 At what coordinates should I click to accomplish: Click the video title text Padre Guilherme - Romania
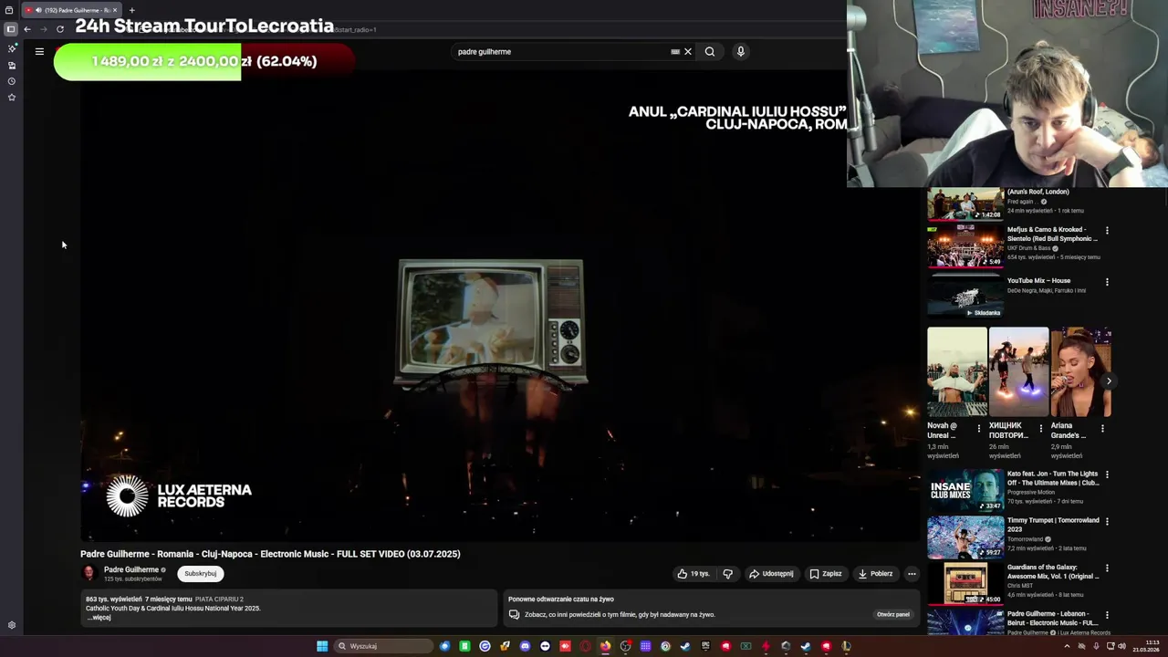(x=270, y=554)
